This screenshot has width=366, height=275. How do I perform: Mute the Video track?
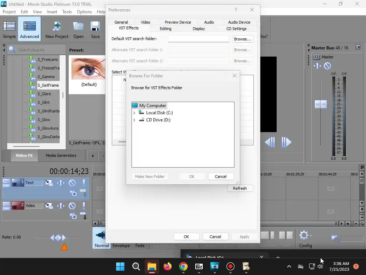click(x=72, y=206)
